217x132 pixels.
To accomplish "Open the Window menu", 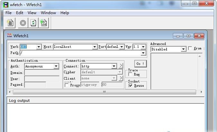I will pos(48,13).
